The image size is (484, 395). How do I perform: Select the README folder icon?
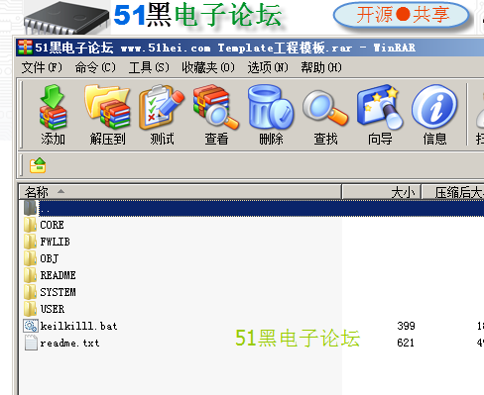(x=30, y=275)
